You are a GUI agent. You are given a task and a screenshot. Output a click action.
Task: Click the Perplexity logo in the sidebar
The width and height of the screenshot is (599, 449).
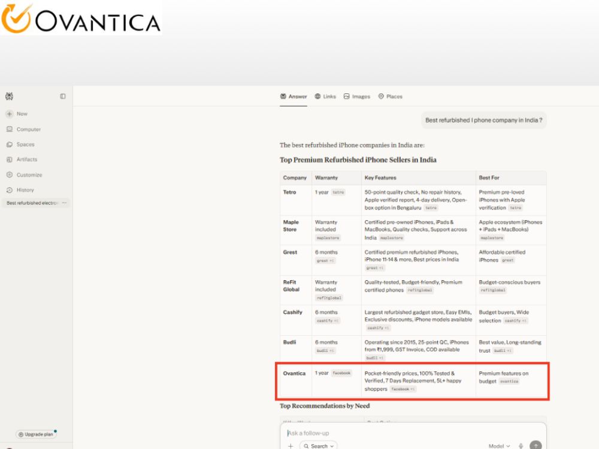(9, 96)
